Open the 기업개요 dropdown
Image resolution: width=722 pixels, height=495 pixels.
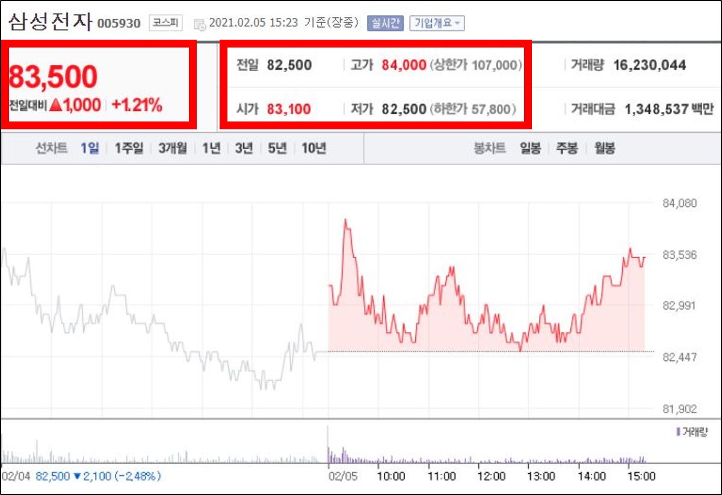coord(437,23)
